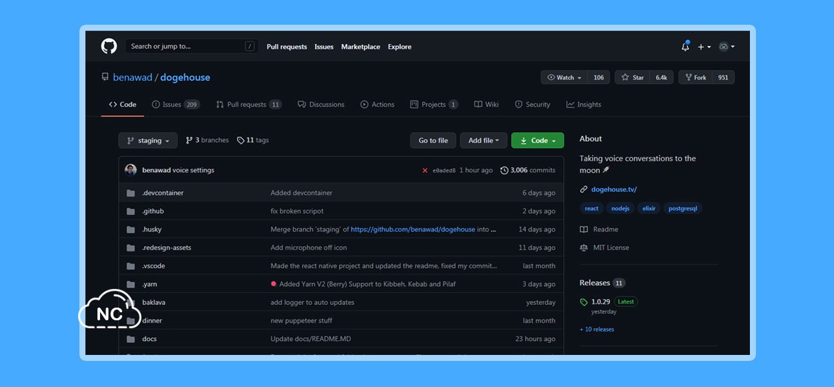Click the folder icon beside .github
834x387 pixels.
tap(131, 212)
